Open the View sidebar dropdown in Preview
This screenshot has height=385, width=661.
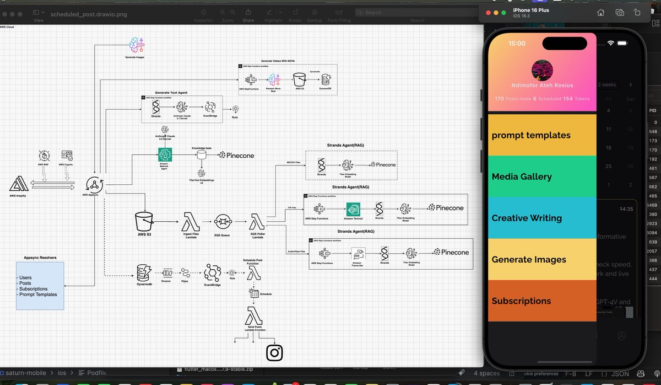pyautogui.click(x=39, y=12)
